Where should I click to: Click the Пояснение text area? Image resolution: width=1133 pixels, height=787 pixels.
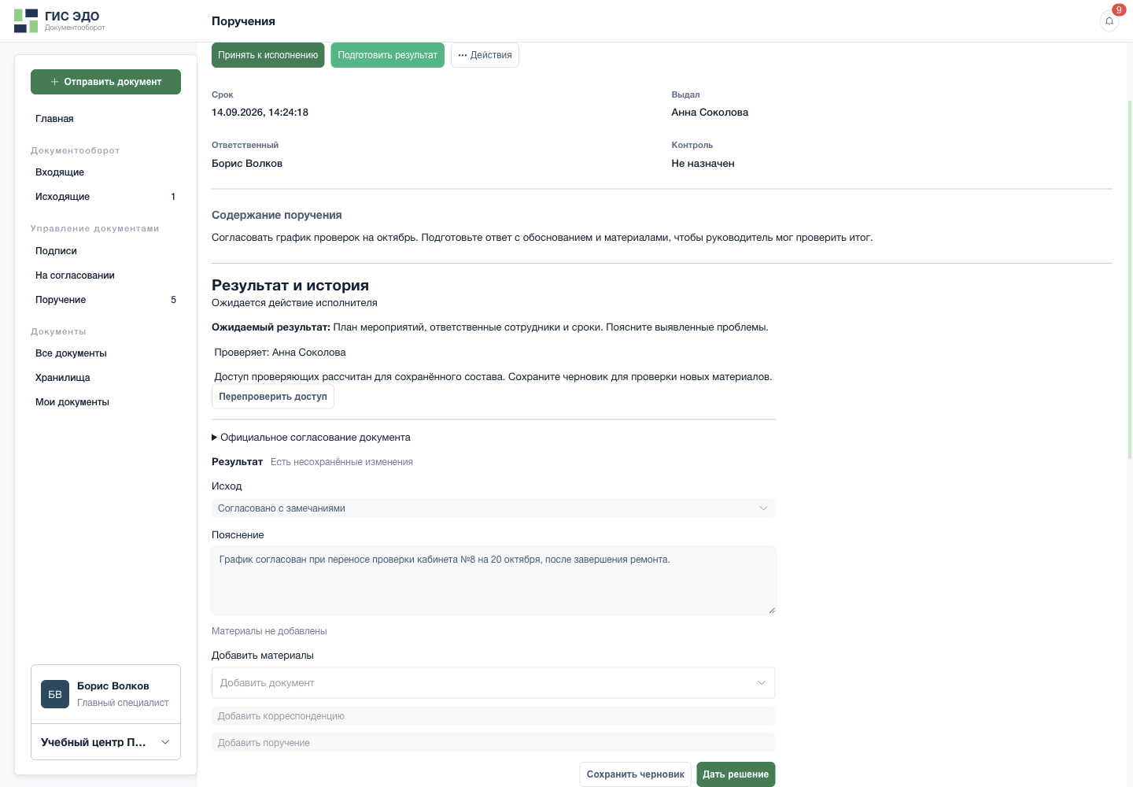(x=493, y=581)
